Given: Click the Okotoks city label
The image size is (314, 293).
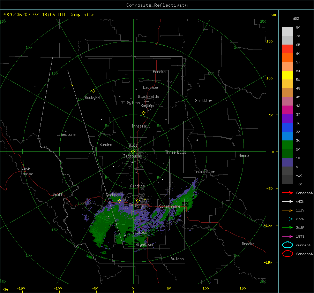Looking at the screenshot, I should pos(140,232).
